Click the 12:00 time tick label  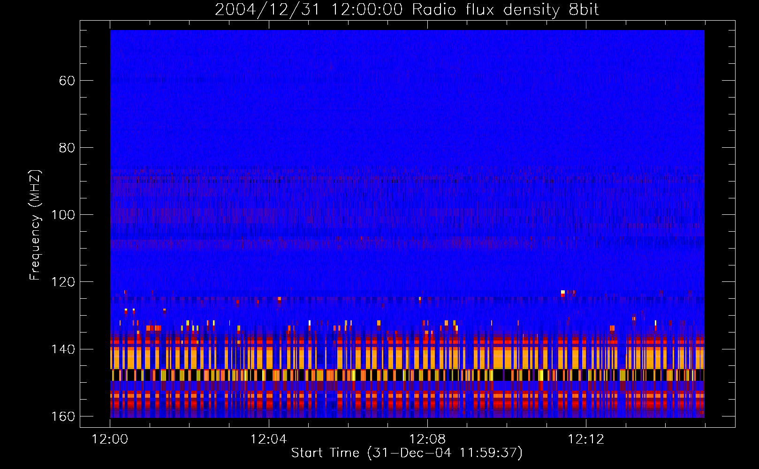tap(110, 439)
